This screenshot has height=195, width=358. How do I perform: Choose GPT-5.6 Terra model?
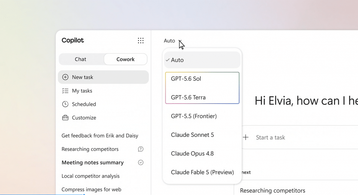click(202, 97)
